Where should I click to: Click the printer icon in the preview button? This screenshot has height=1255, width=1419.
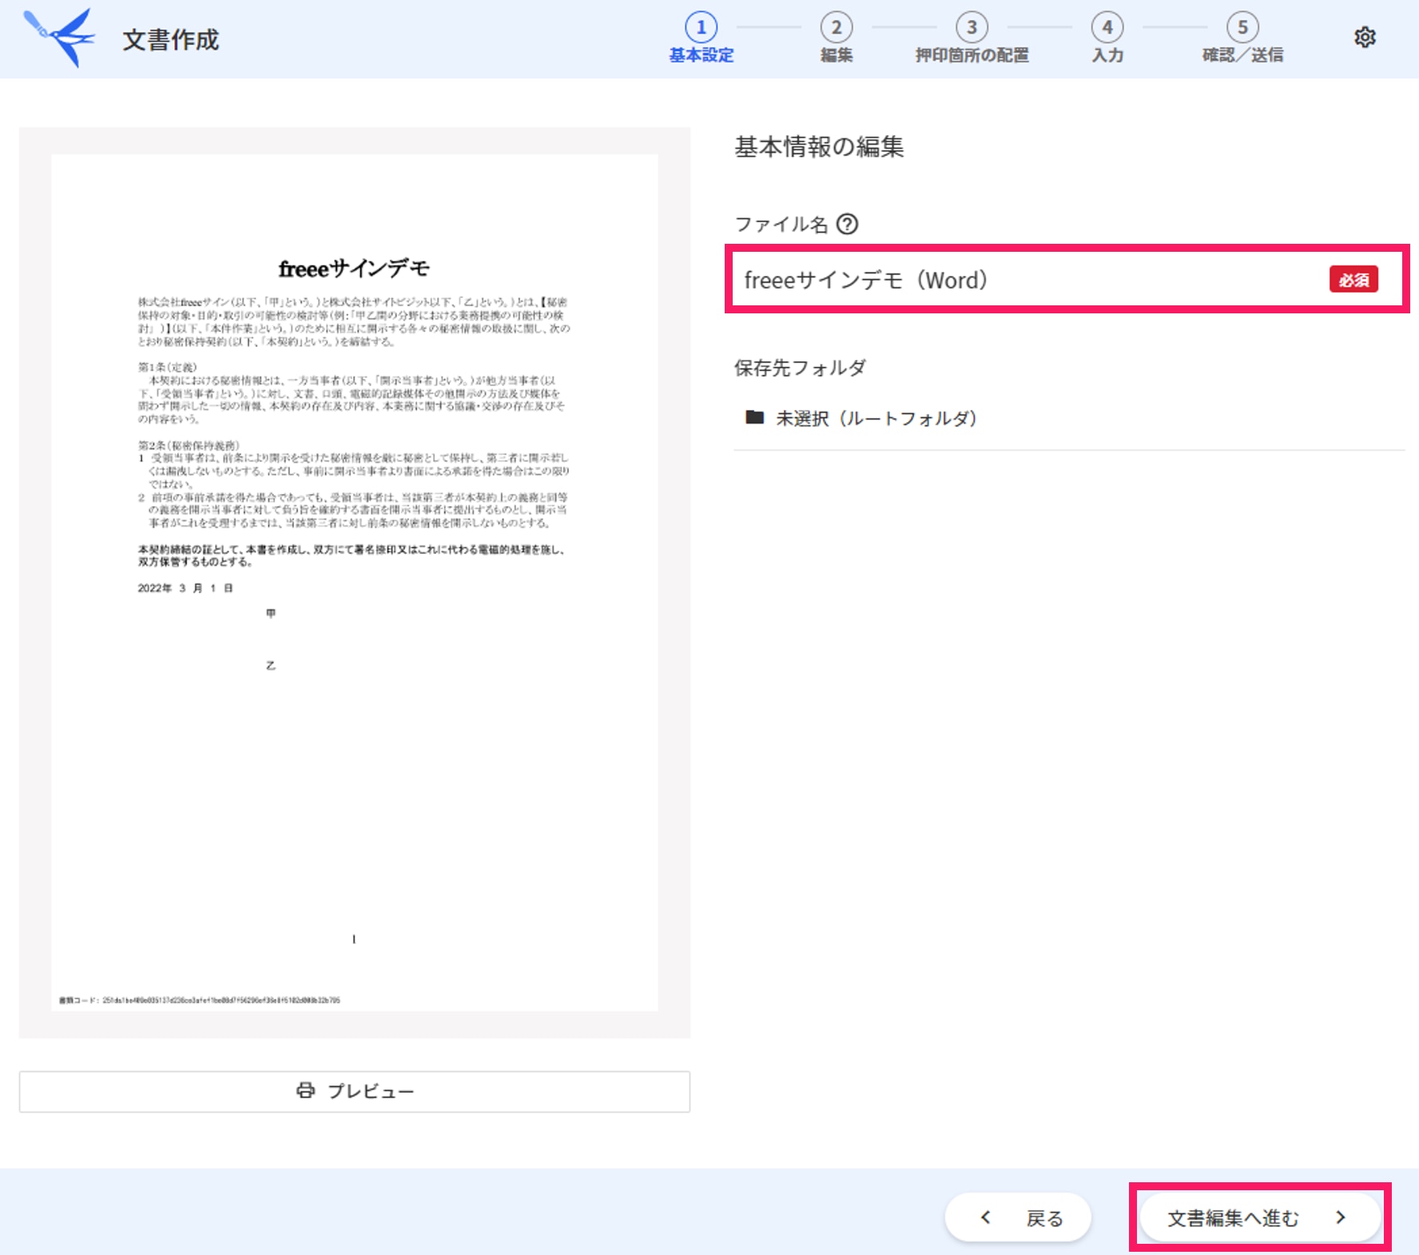[x=305, y=1090]
